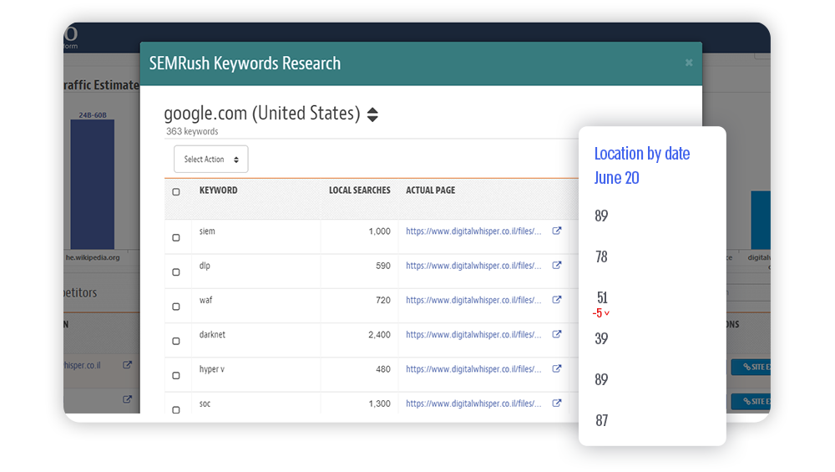Click the 2,400 local searches value
The height and width of the screenshot is (472, 835).
pos(379,334)
